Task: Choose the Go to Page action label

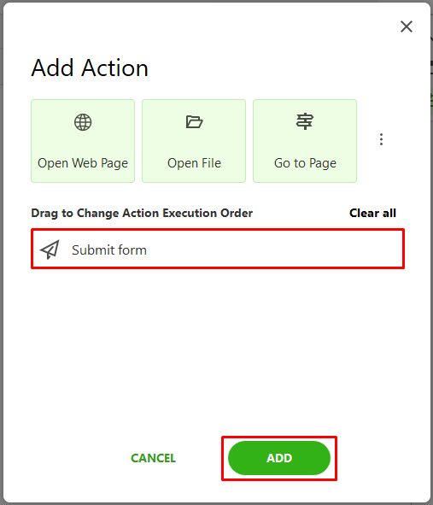Action: click(x=305, y=163)
